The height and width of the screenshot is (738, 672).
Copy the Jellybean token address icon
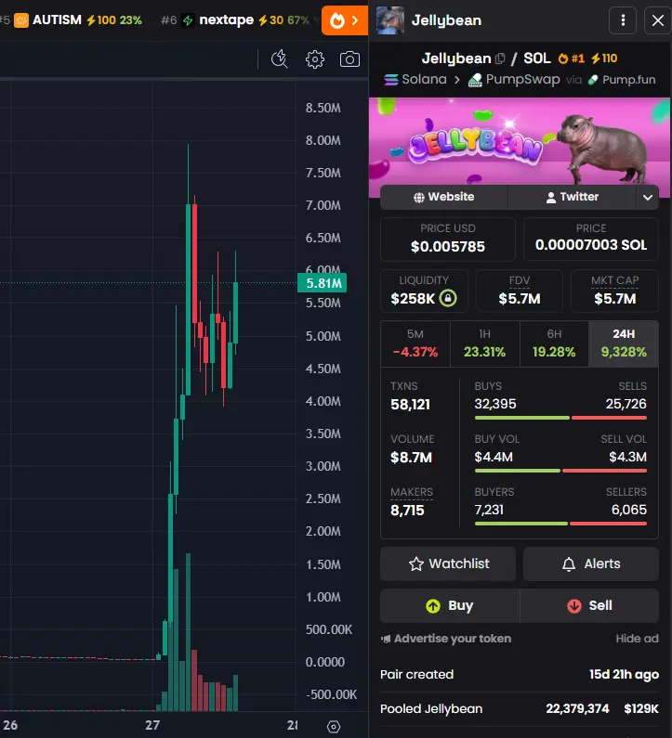(500, 58)
